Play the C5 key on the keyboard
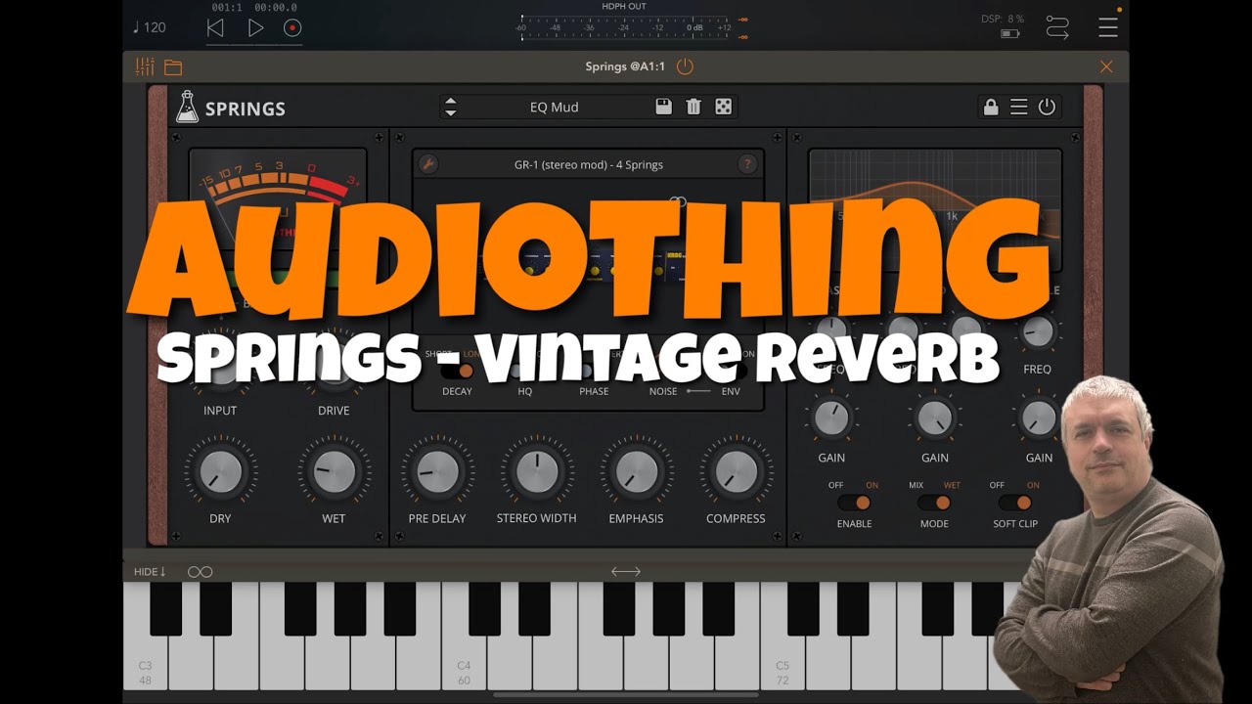1252x704 pixels. (x=782, y=662)
